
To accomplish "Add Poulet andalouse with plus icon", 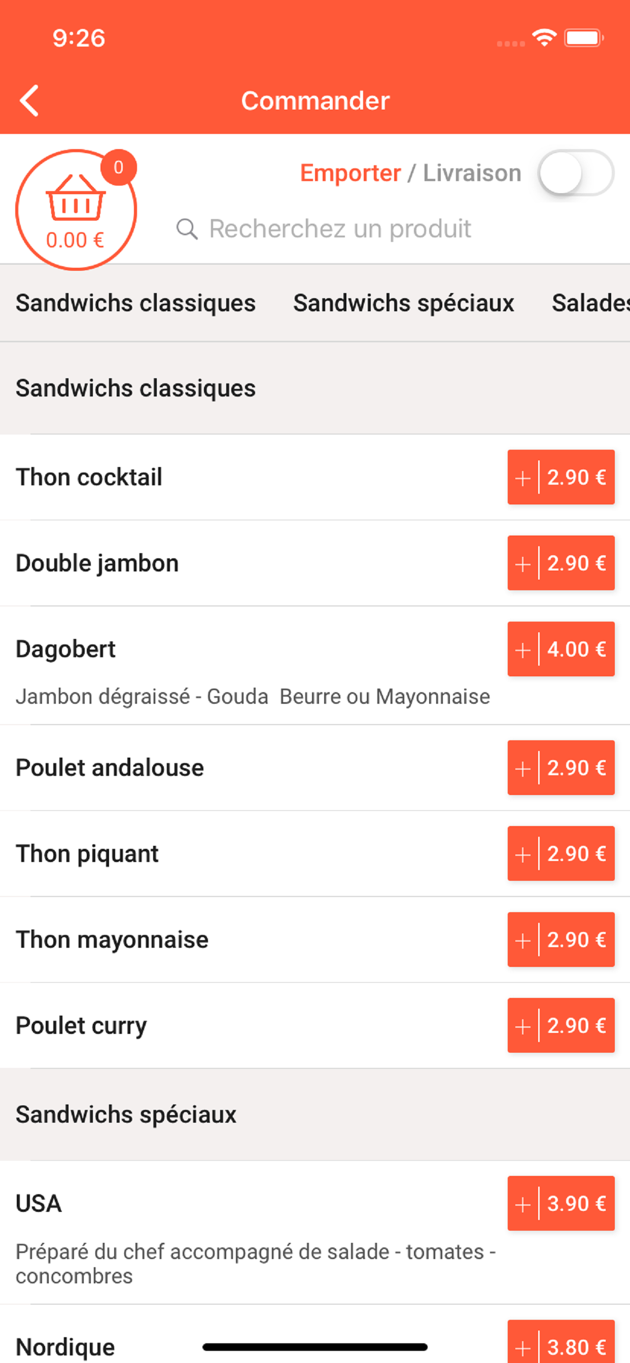I will click(522, 768).
